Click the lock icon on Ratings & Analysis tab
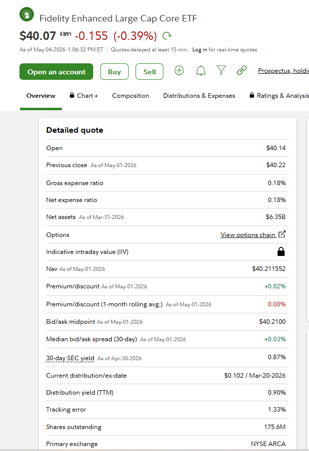Image resolution: width=309 pixels, height=451 pixels. coord(252,95)
